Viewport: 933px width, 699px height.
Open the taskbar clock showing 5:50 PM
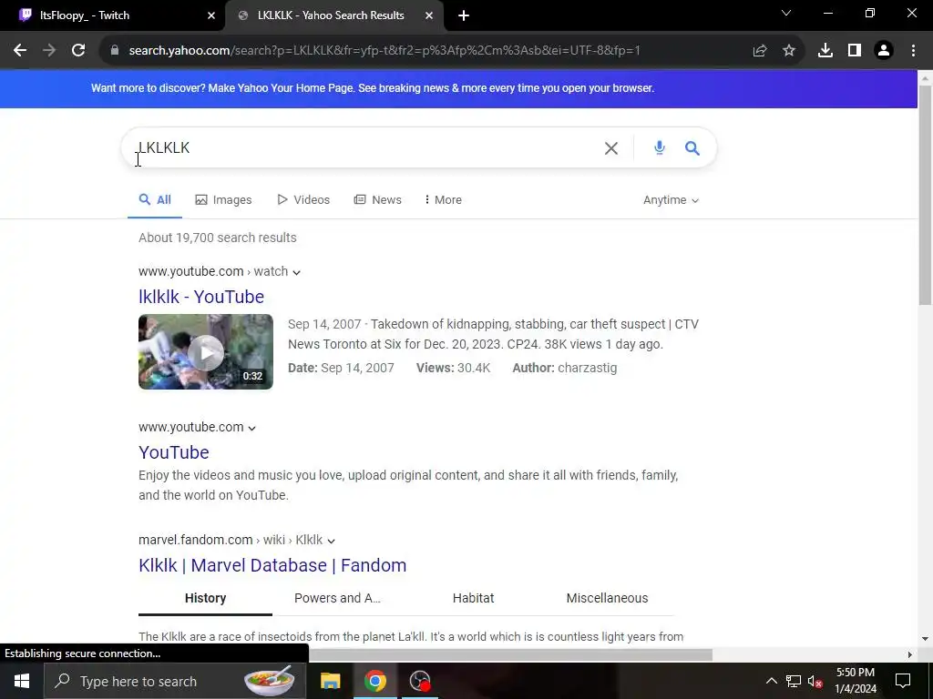coord(856,681)
